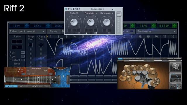Viewport: 187px width, 105px height.
Task: Select the 2 Env tab
Action: coord(38,26)
